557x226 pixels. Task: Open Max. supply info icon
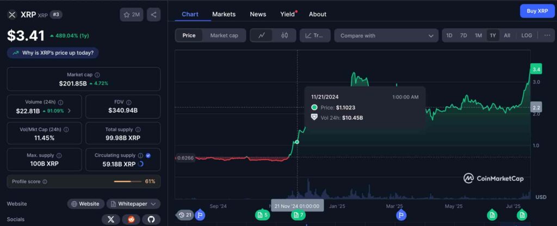tap(59, 156)
